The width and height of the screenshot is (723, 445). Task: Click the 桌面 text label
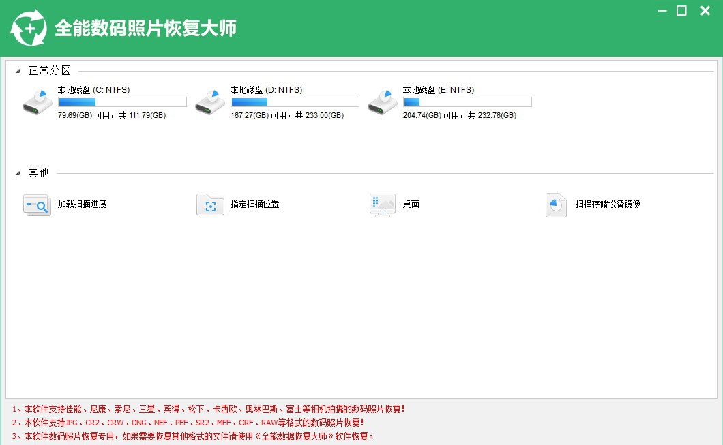click(410, 203)
